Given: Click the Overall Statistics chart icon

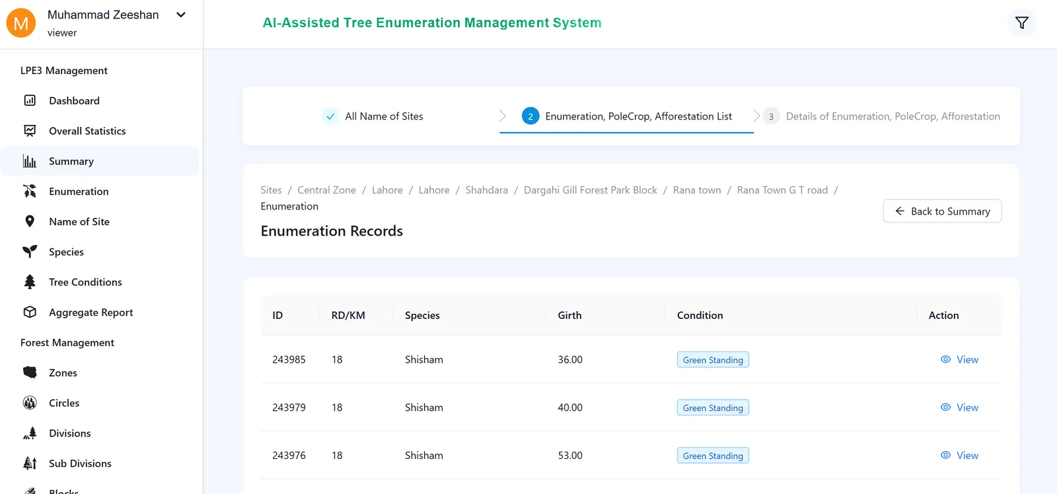Looking at the screenshot, I should point(30,131).
